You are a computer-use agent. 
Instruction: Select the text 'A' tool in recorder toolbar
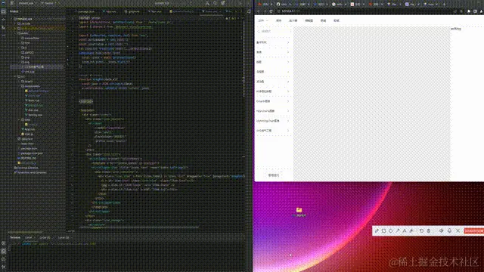click(405, 230)
